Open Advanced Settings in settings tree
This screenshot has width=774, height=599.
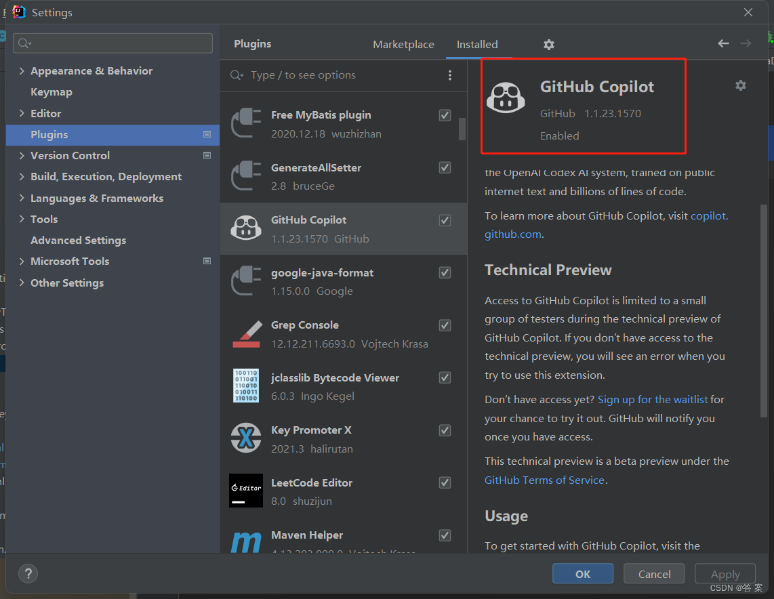click(78, 241)
